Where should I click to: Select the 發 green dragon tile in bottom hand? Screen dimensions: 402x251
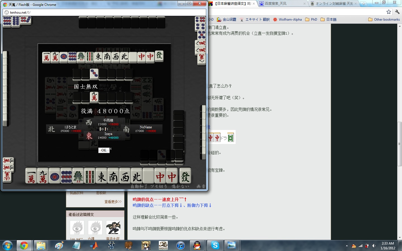pyautogui.click(x=185, y=176)
